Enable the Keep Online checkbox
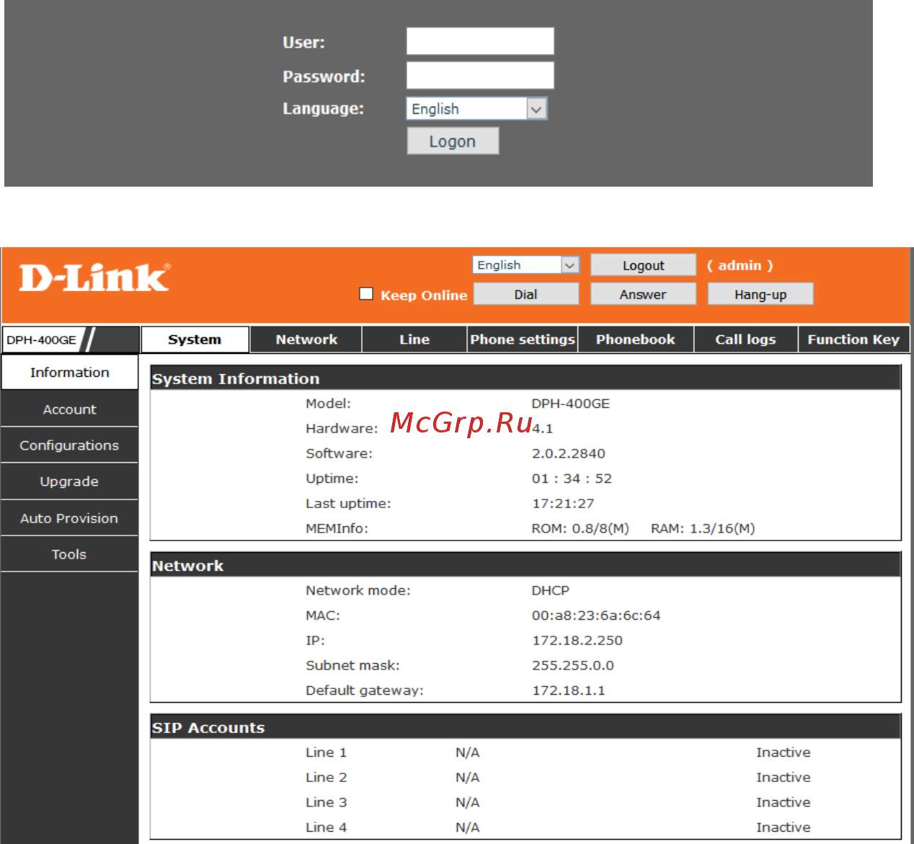The width and height of the screenshot is (914, 844). (366, 293)
